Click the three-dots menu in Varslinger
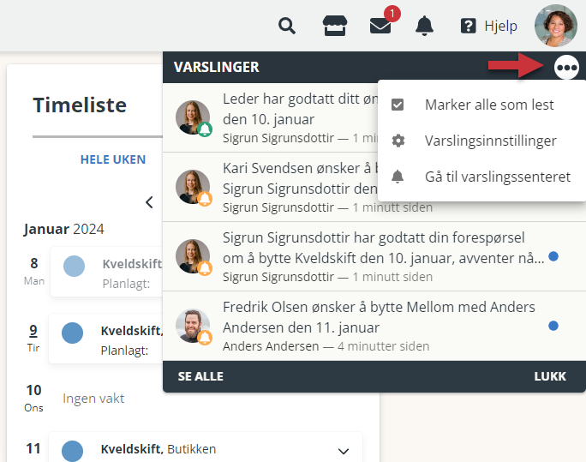Viewport: 586px width, 462px height. click(x=566, y=67)
